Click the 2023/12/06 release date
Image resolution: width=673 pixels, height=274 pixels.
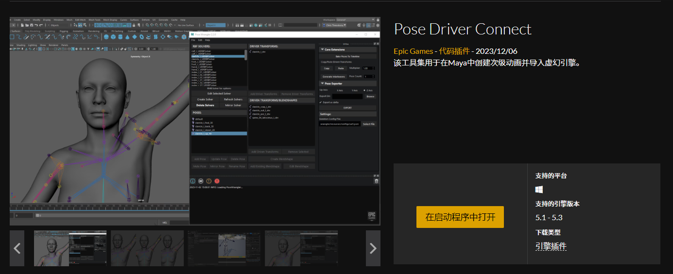click(497, 51)
